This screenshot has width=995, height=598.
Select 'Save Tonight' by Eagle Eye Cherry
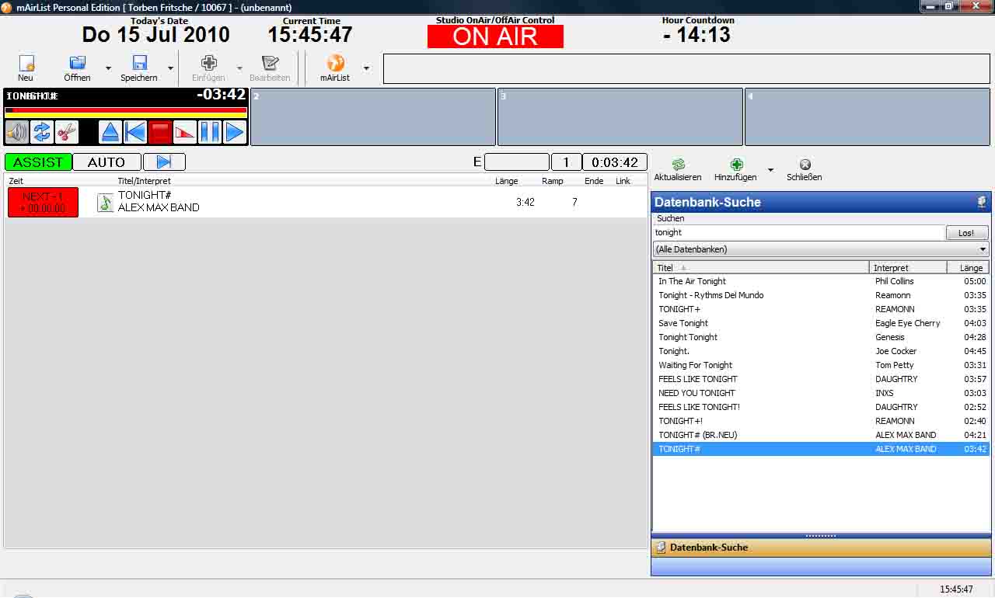821,323
